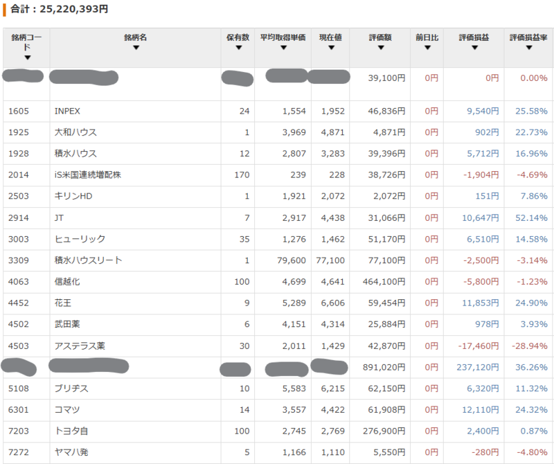Click ブリヂス current price 6,215

click(x=333, y=389)
